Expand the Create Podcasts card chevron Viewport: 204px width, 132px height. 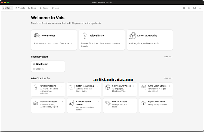click(62, 86)
